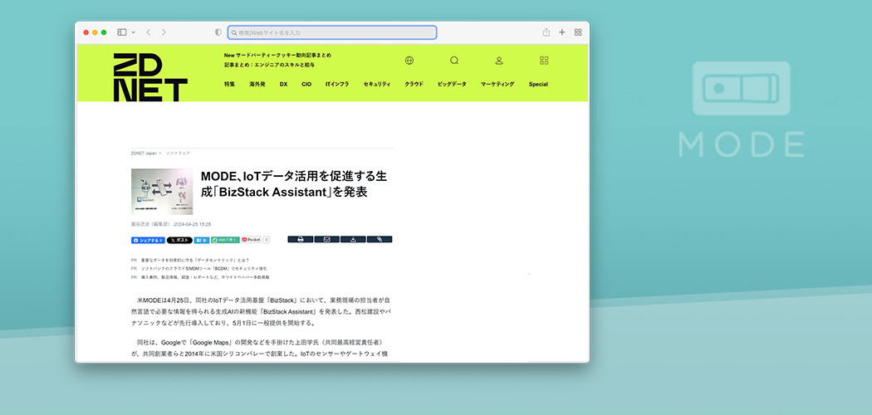The width and height of the screenshot is (872, 415).
Task: Show Safari tab overview
Action: 578,32
